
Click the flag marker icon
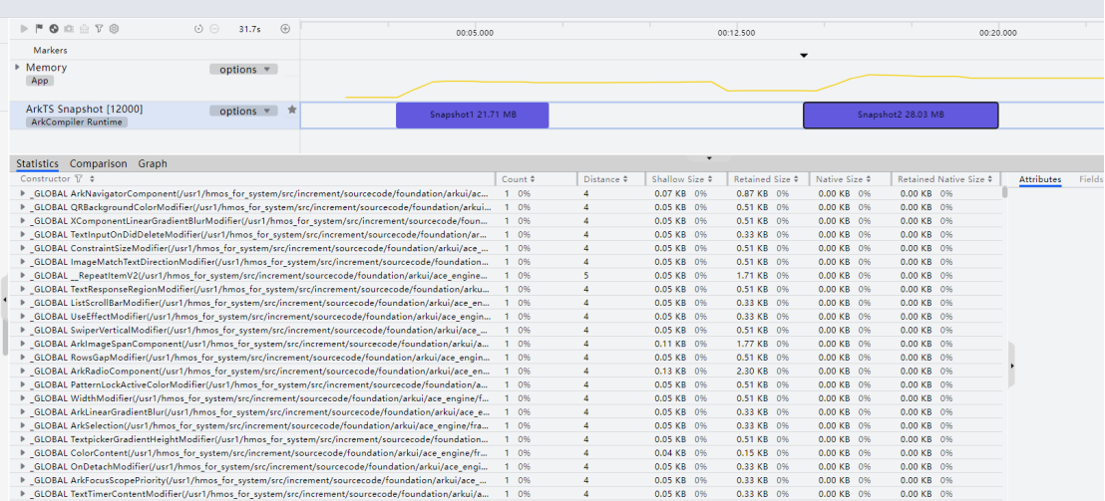pyautogui.click(x=39, y=30)
